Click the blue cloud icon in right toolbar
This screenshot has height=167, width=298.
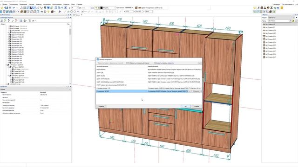(x=278, y=8)
